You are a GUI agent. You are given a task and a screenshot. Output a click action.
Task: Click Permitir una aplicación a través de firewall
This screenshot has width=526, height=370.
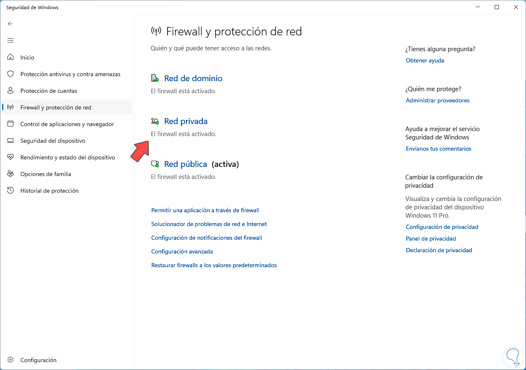click(205, 210)
